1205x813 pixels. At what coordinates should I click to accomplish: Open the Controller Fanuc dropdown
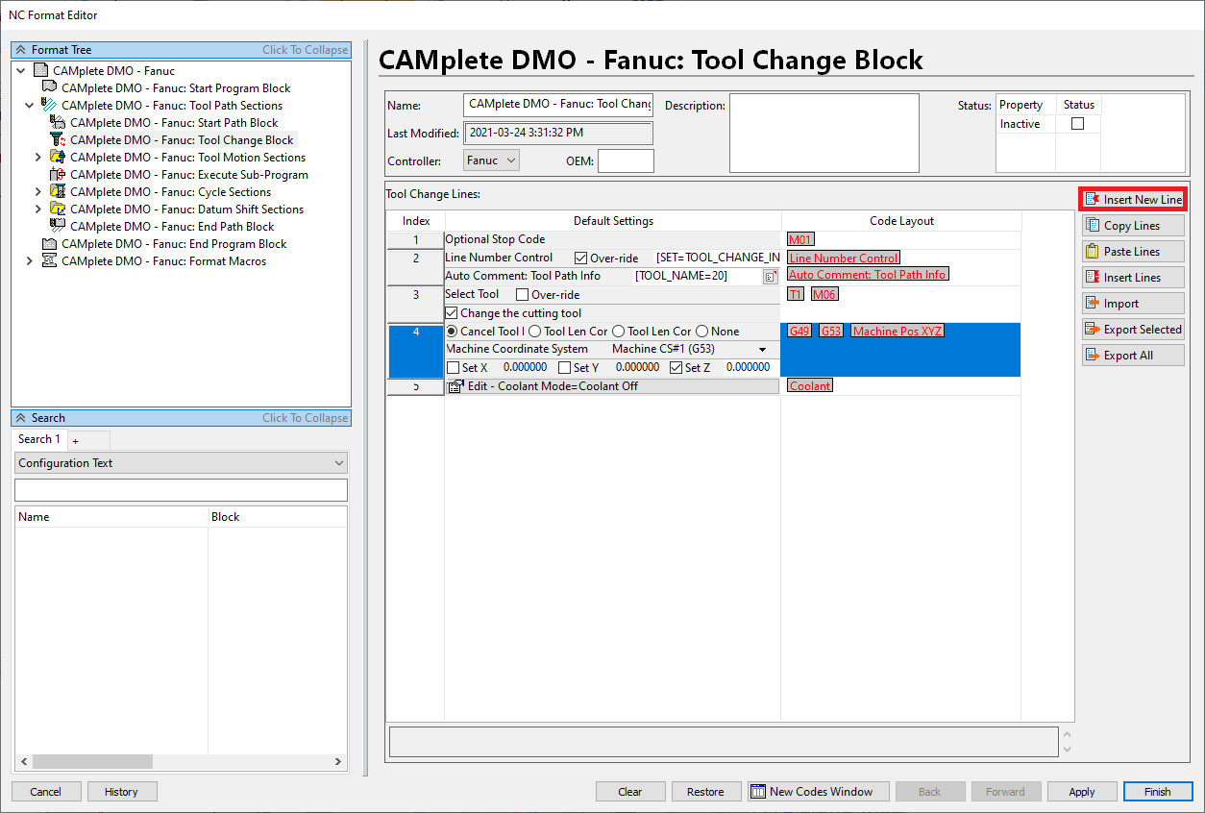511,160
